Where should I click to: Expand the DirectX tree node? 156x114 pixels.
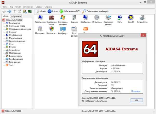tap(4, 47)
